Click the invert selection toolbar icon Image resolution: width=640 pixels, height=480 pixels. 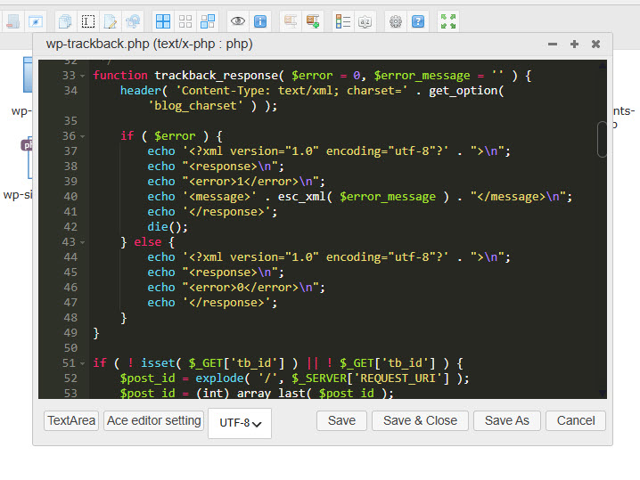(208, 21)
